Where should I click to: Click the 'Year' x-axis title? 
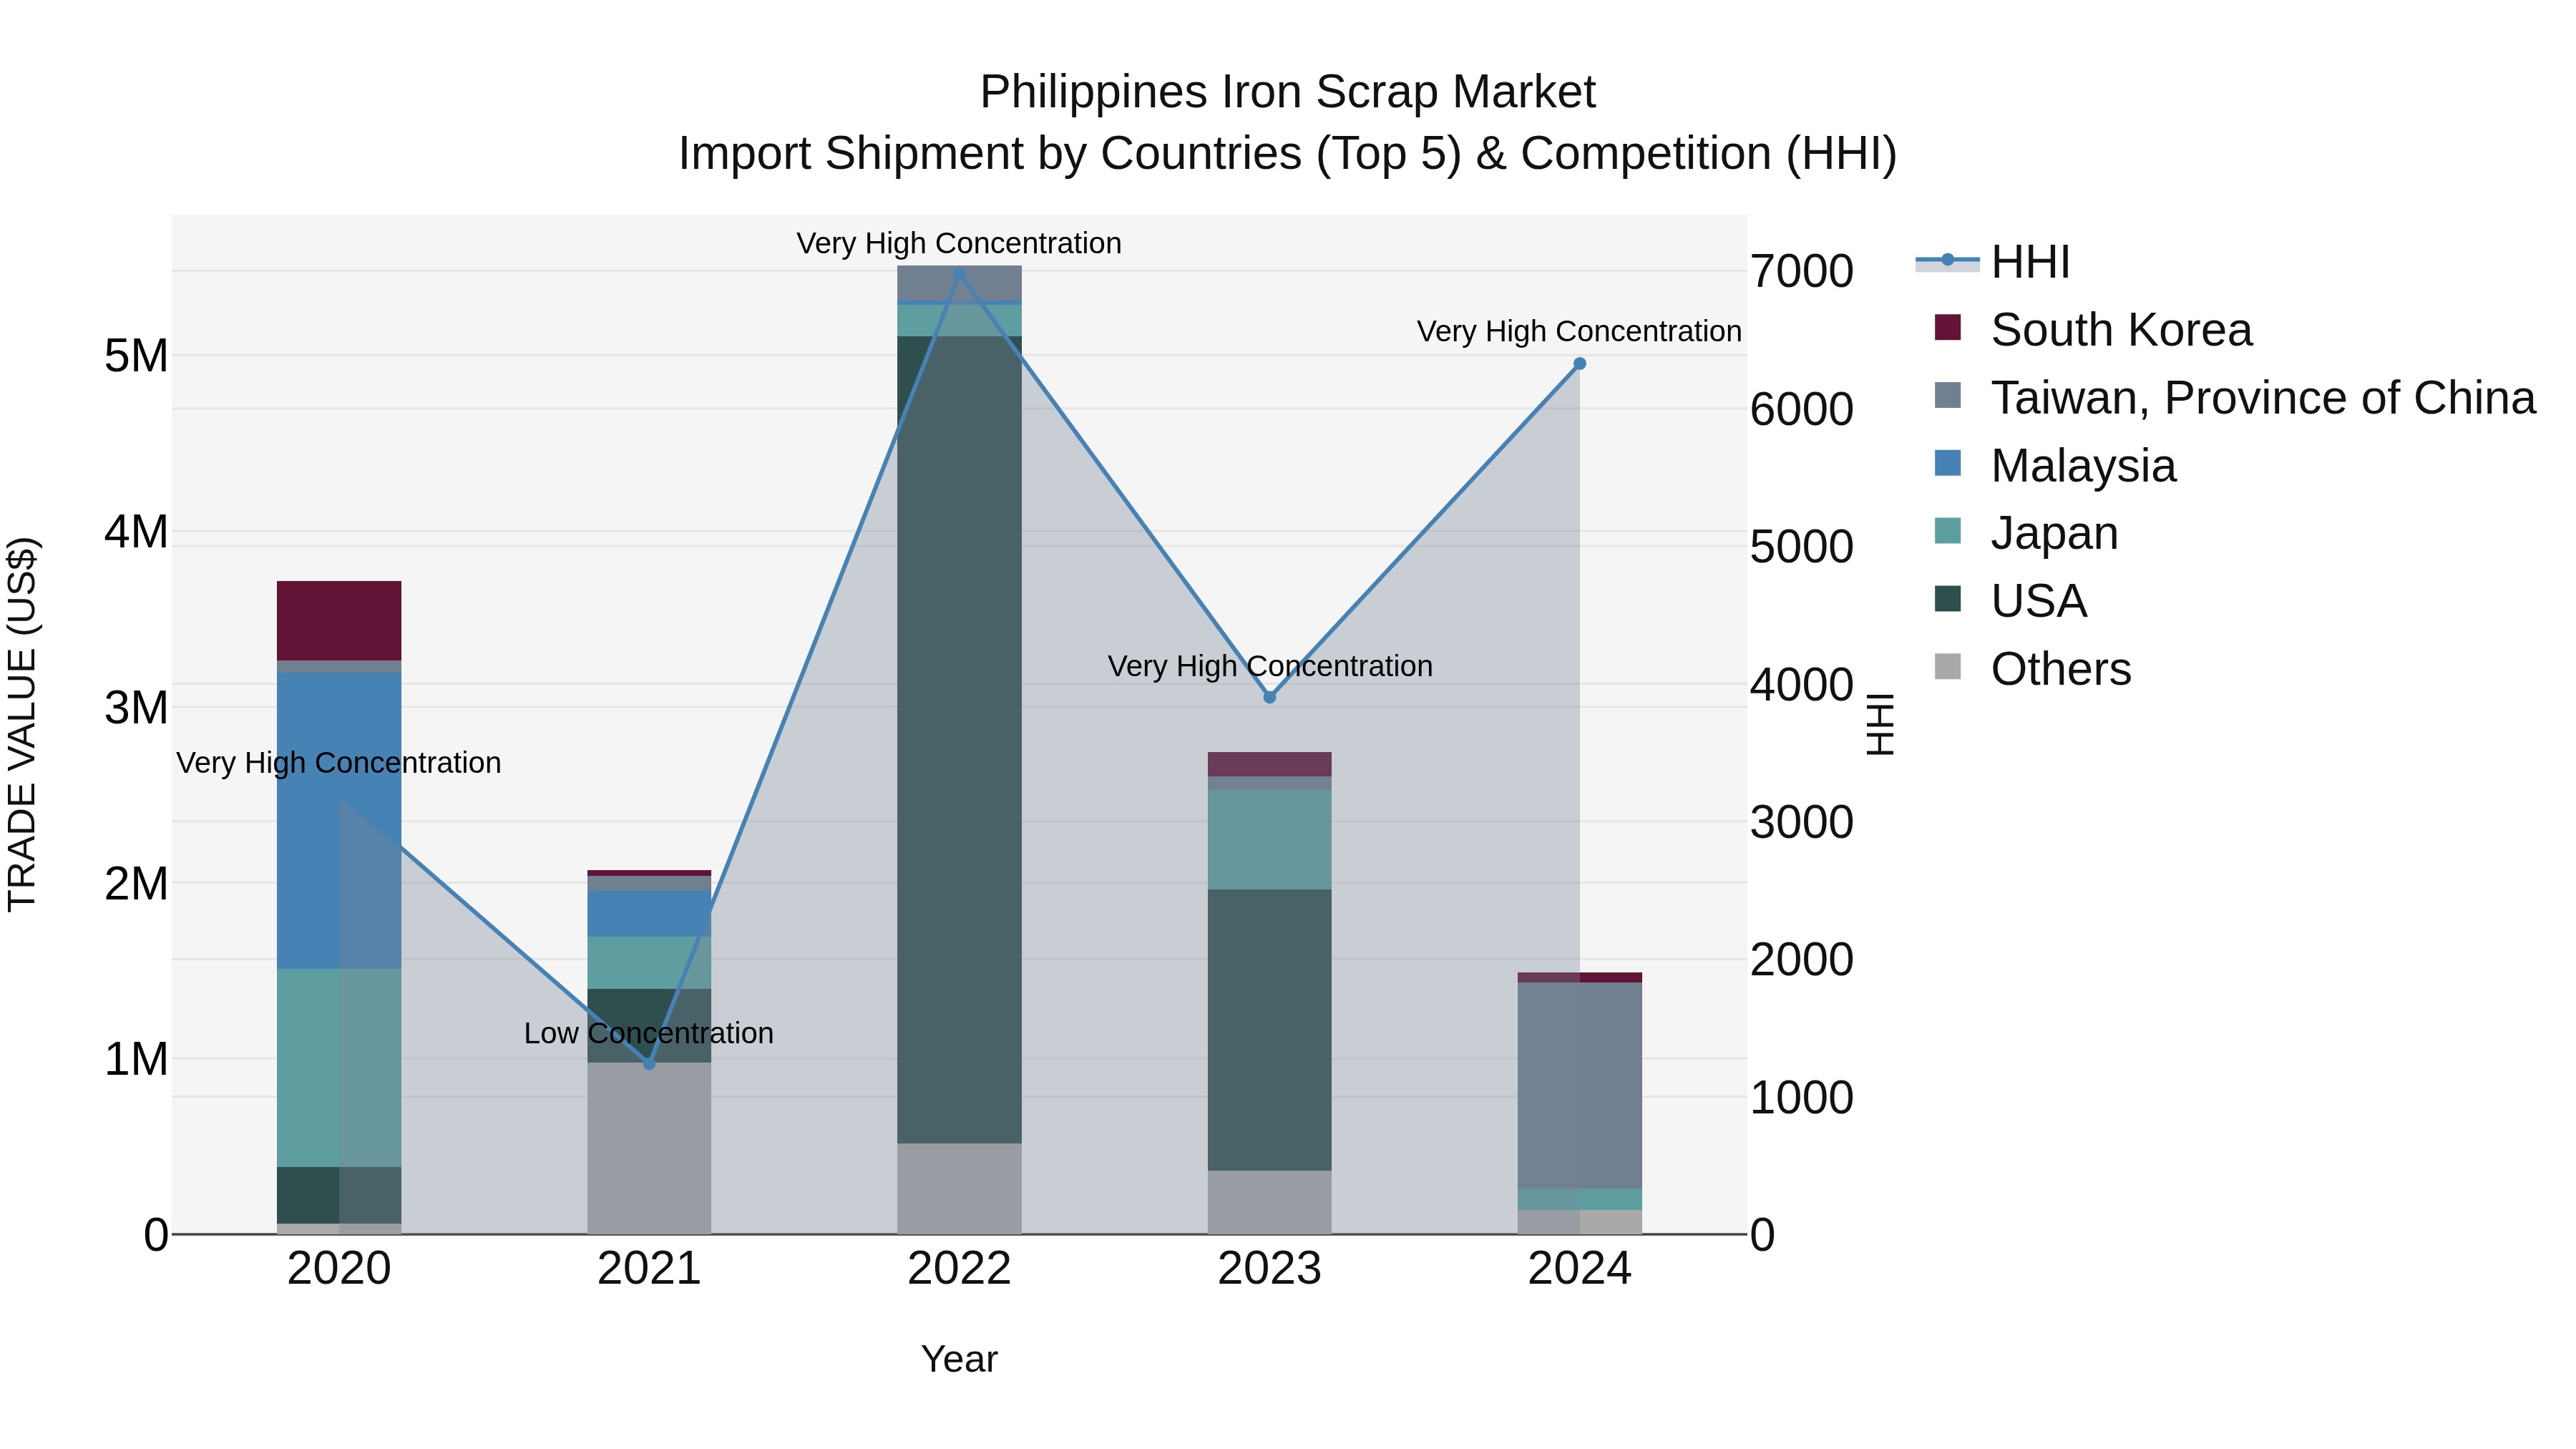959,1360
